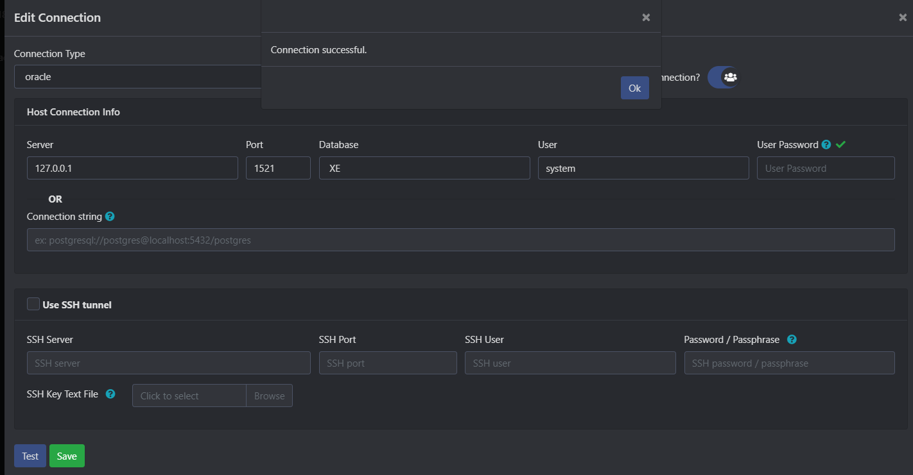Viewport: 913px width, 475px height.
Task: Click the Port field showing 1521
Action: tap(278, 168)
